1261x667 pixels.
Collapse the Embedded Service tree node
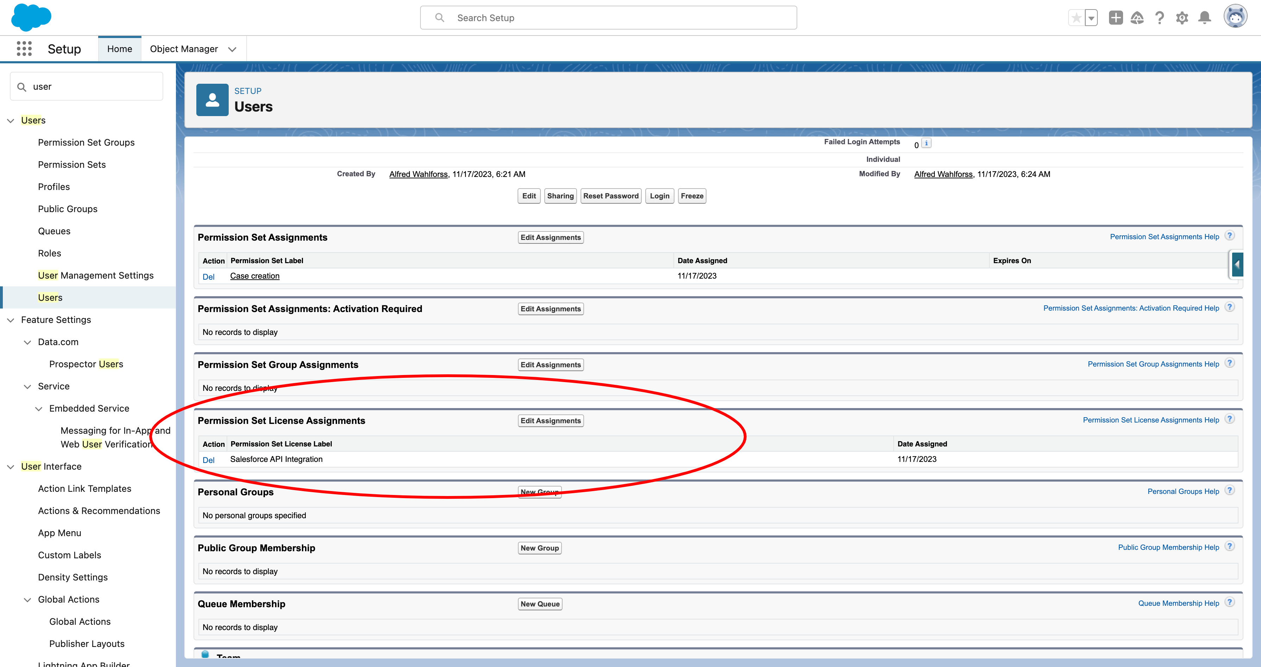[39, 409]
